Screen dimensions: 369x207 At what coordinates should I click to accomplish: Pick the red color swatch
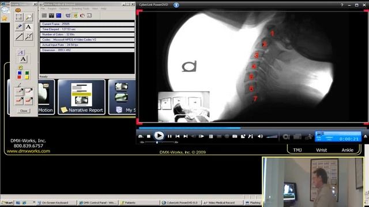(x=20, y=77)
